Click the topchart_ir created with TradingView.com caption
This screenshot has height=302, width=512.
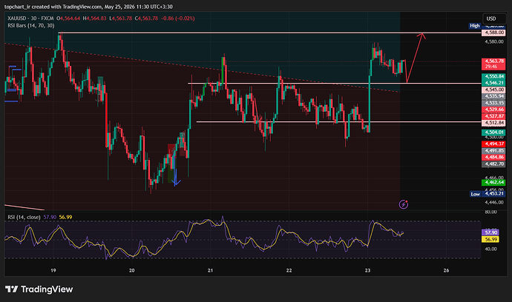(88, 7)
